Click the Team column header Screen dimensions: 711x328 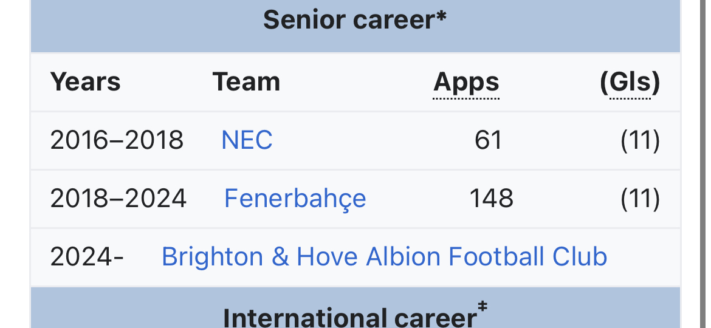(246, 82)
